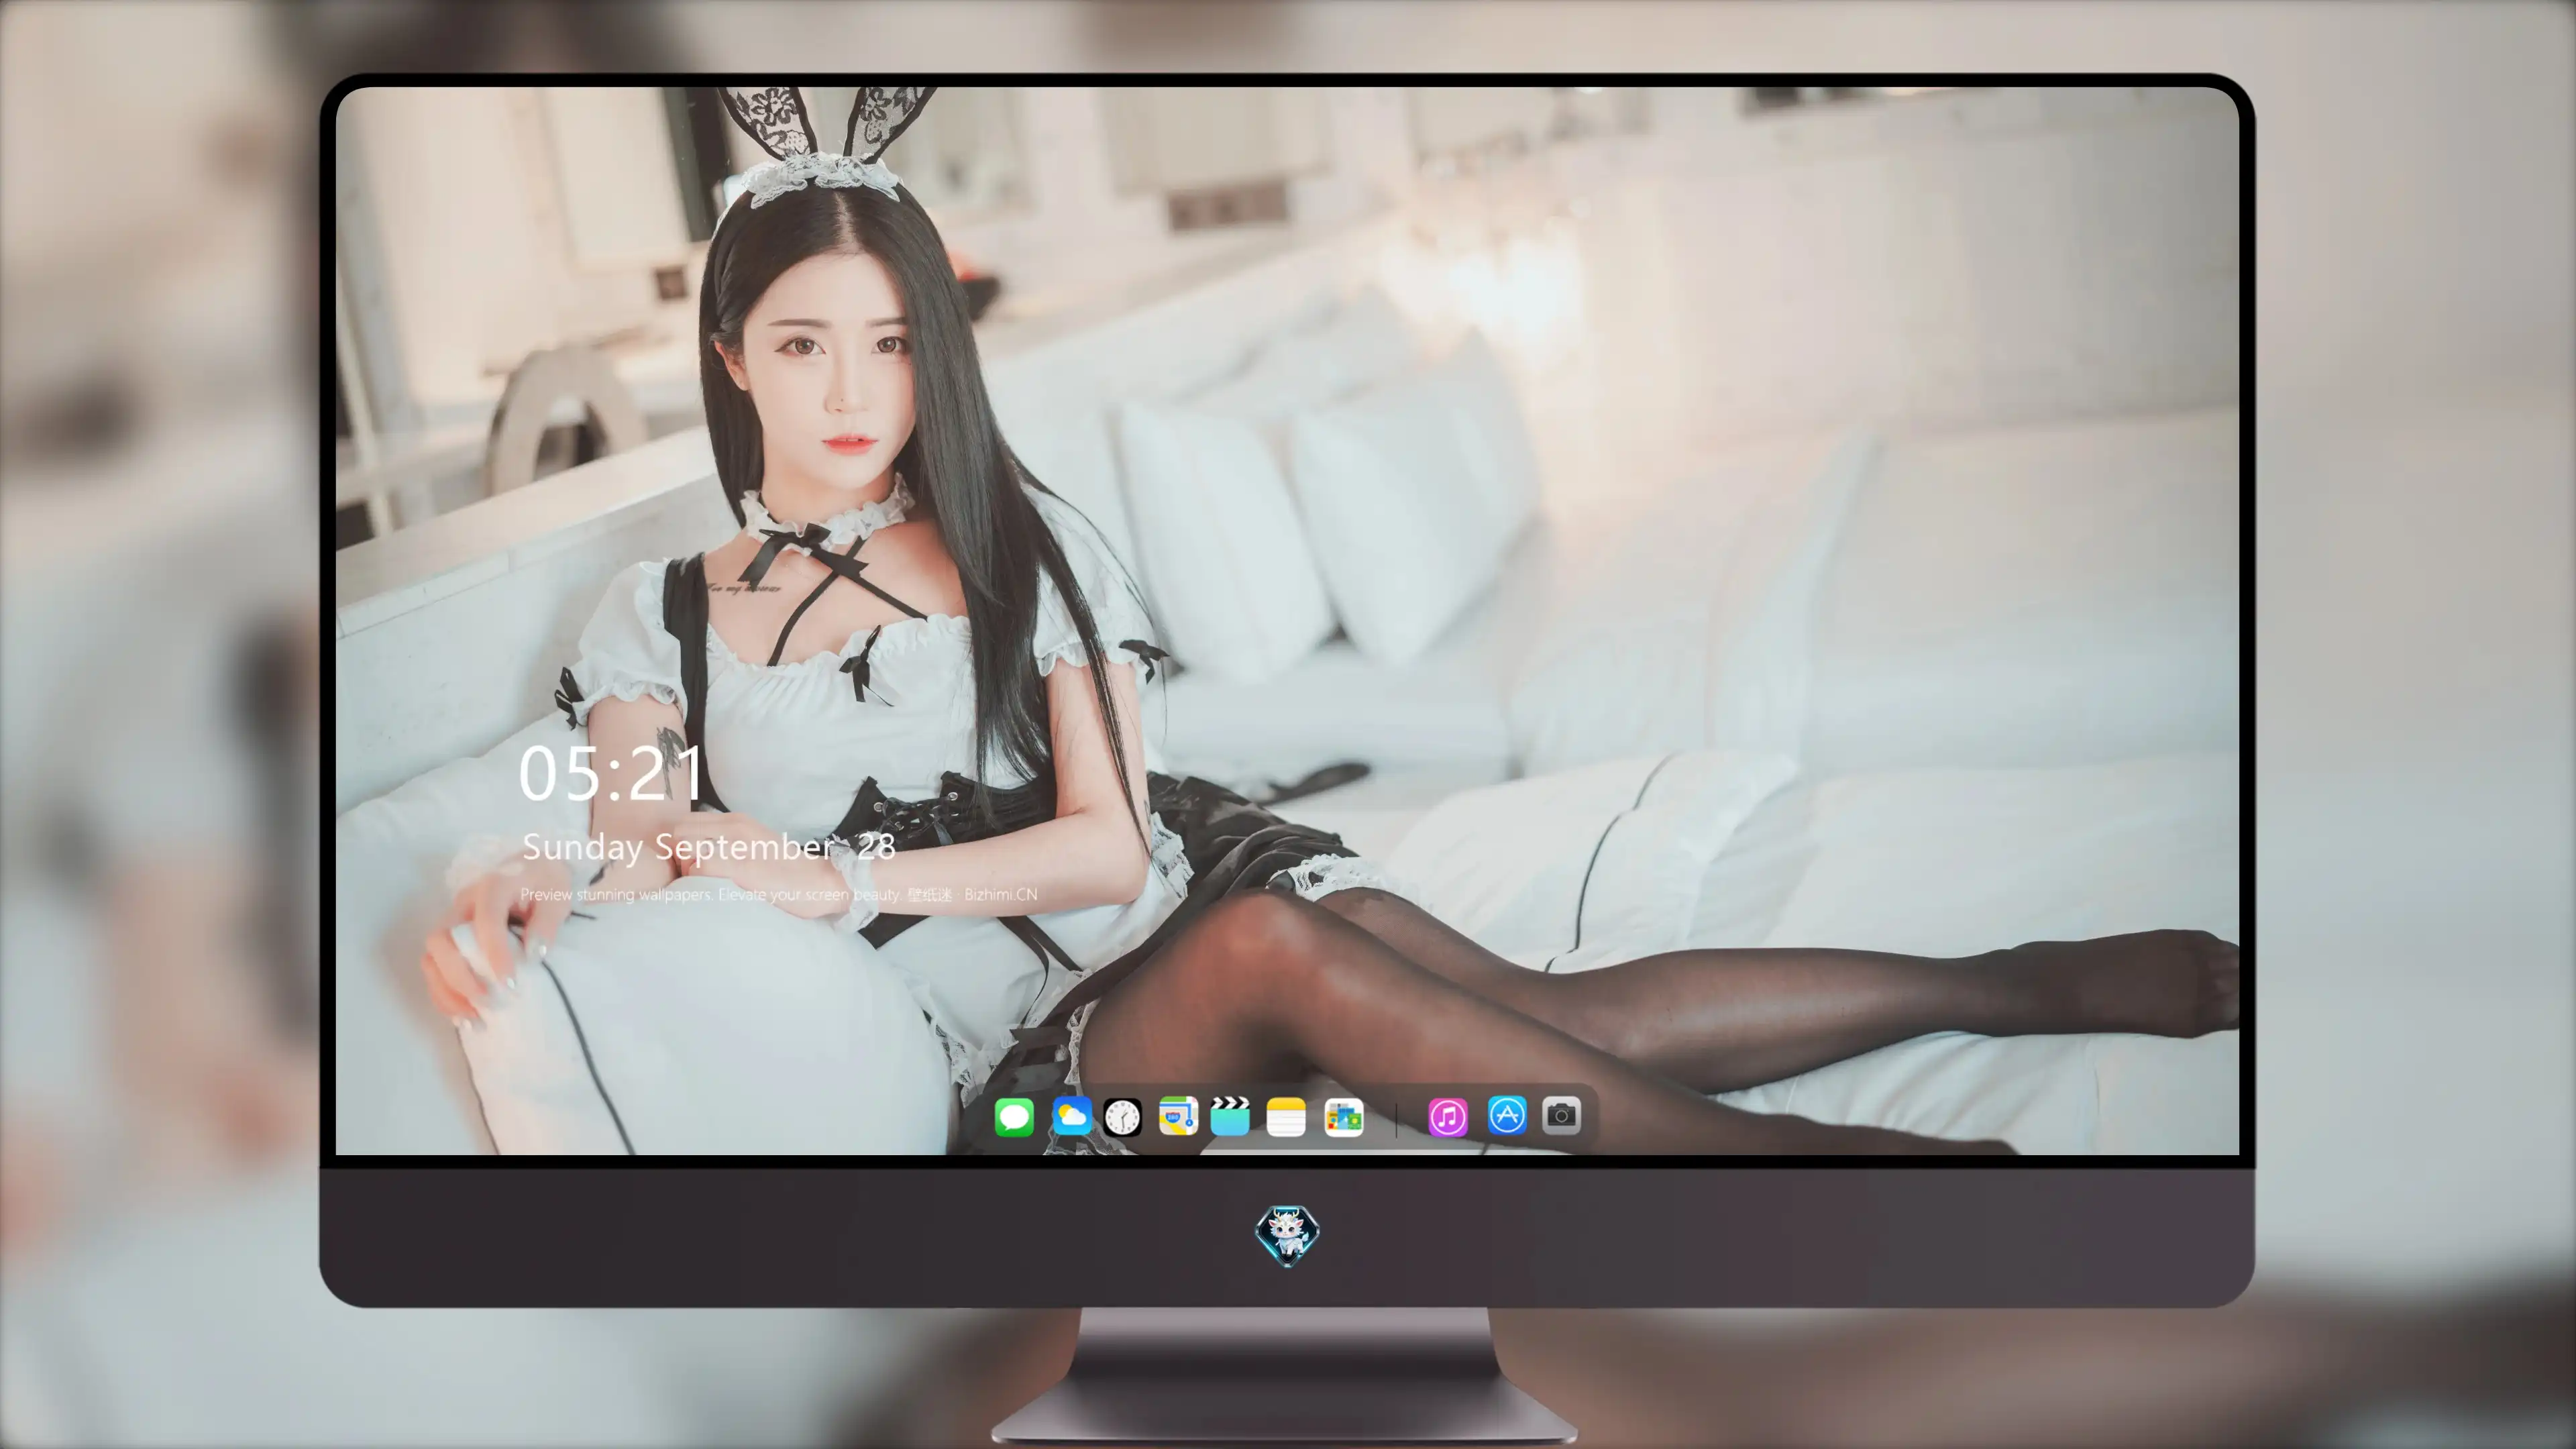This screenshot has height=1449, width=2576.
Task: Open the colorful photo collage app icon
Action: coord(1344,1117)
